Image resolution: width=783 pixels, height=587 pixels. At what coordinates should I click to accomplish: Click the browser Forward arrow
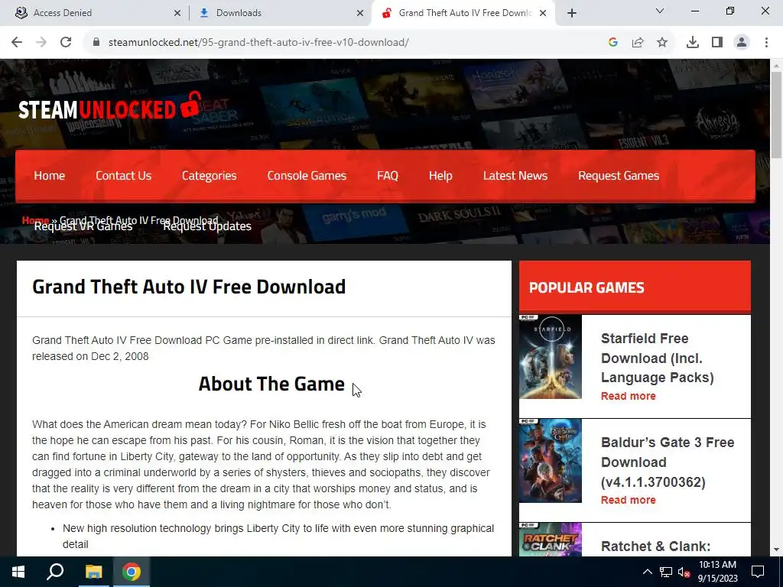coord(41,43)
